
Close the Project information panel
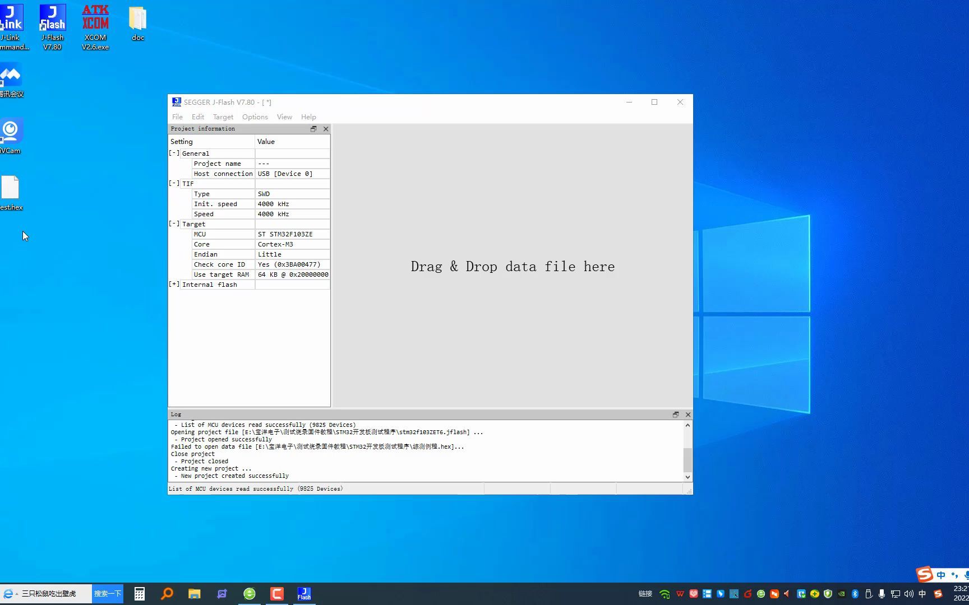tap(326, 129)
